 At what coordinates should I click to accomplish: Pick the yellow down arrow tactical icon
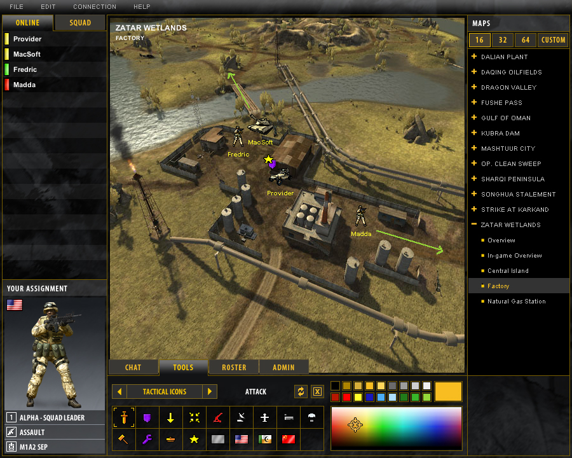[170, 418]
